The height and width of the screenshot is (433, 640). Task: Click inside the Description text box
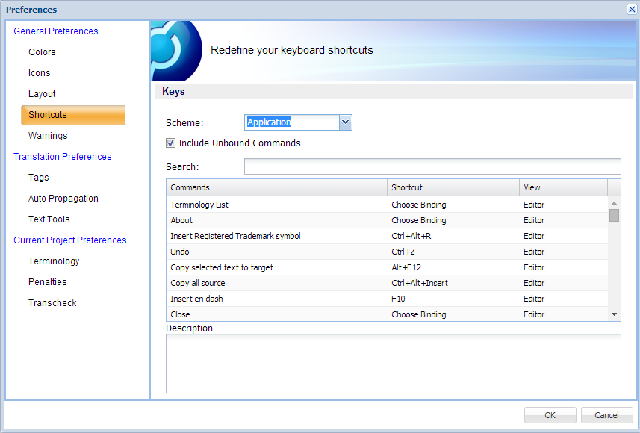point(394,364)
